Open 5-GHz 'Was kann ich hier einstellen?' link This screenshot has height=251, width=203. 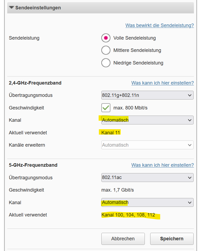coord(163,165)
